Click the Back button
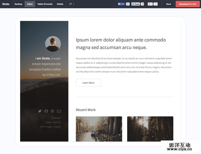 tap(168, 4)
